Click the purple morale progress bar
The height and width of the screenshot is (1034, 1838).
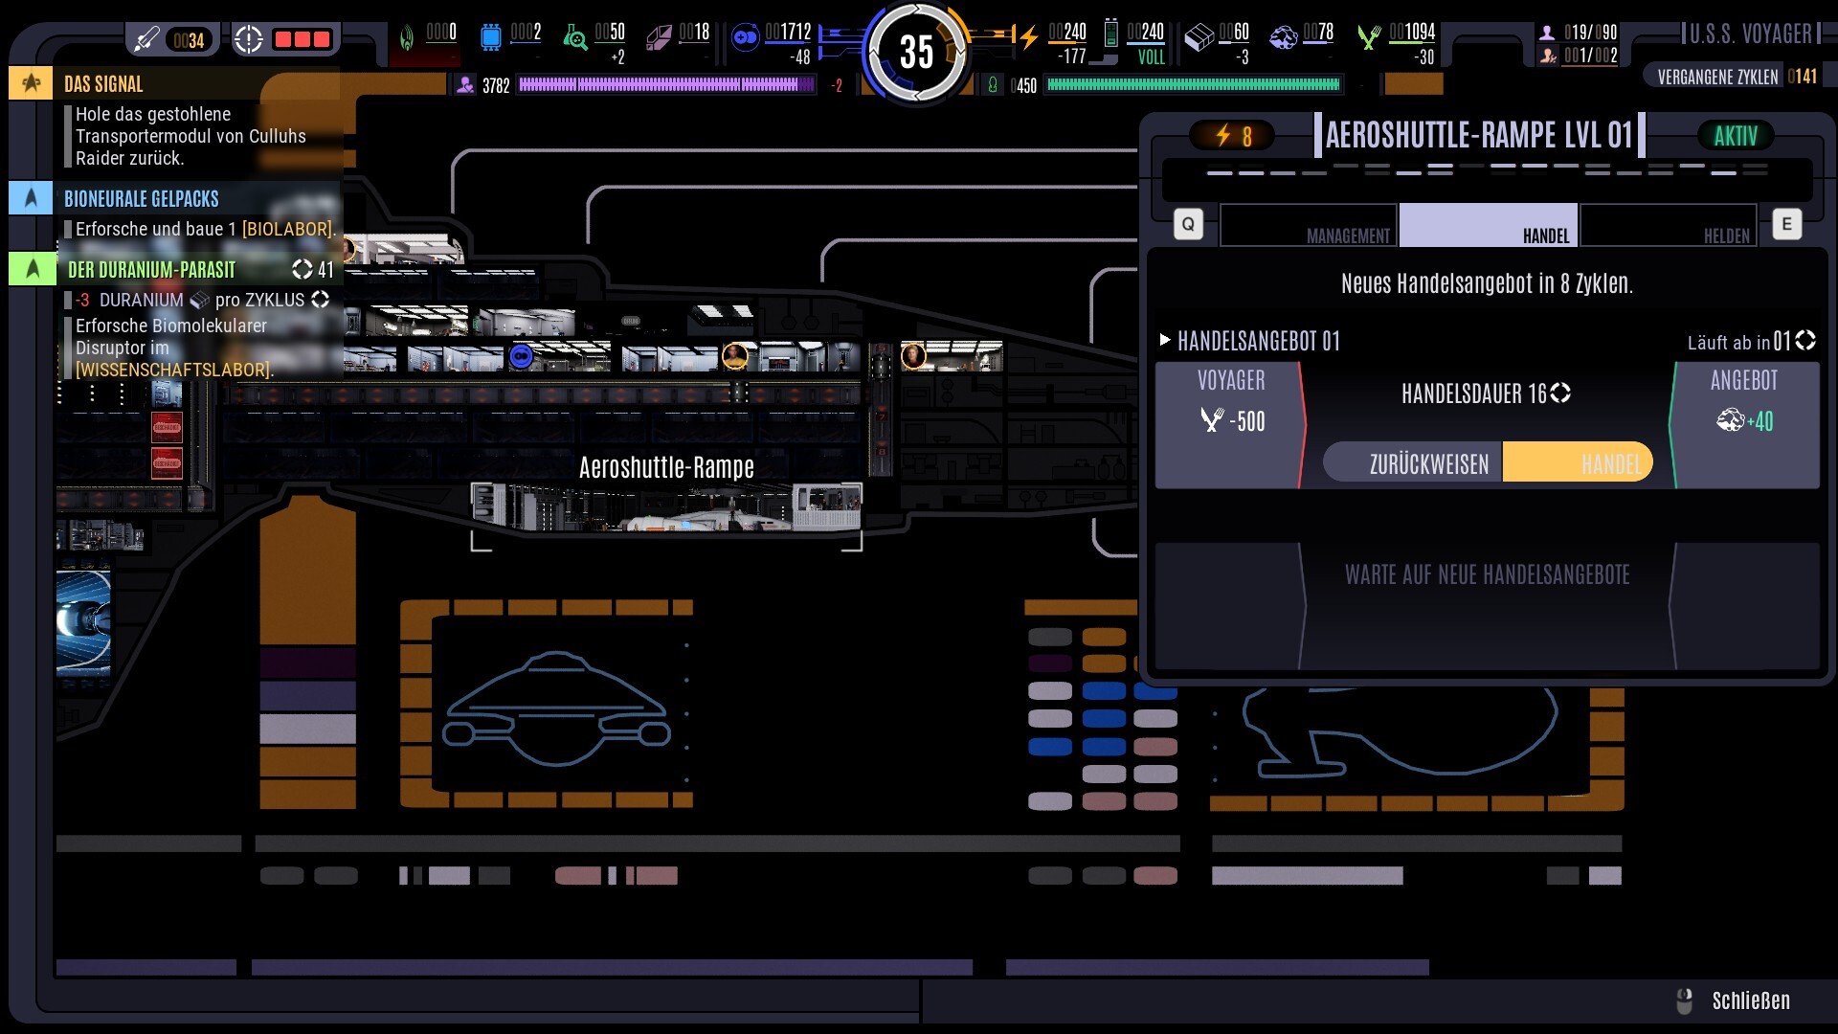[666, 85]
